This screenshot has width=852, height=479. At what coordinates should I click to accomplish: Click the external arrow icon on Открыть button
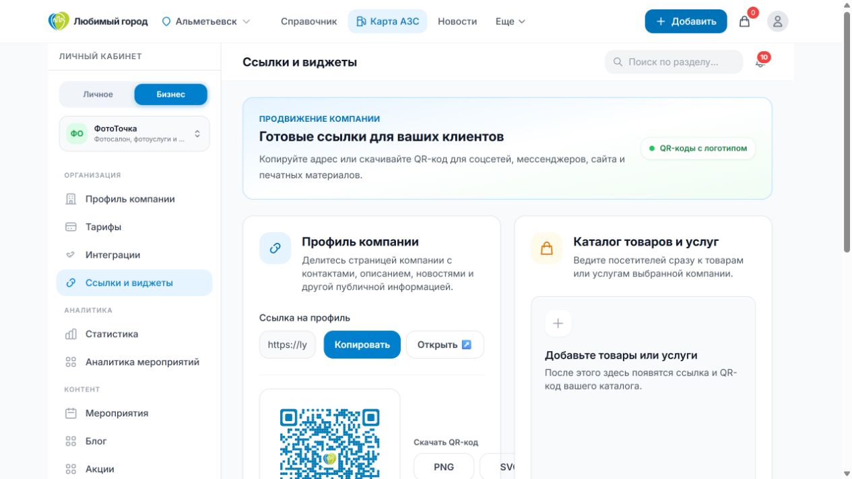pyautogui.click(x=467, y=344)
